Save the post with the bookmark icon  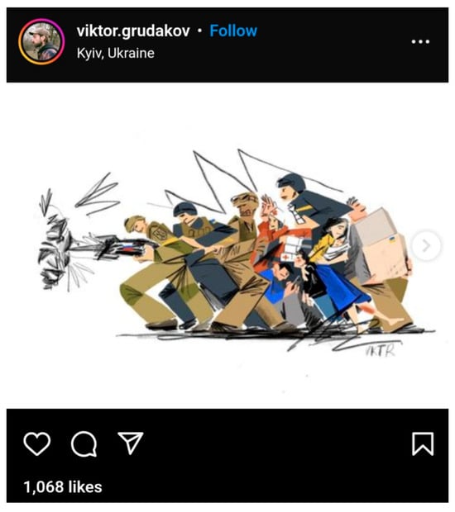pos(423,443)
